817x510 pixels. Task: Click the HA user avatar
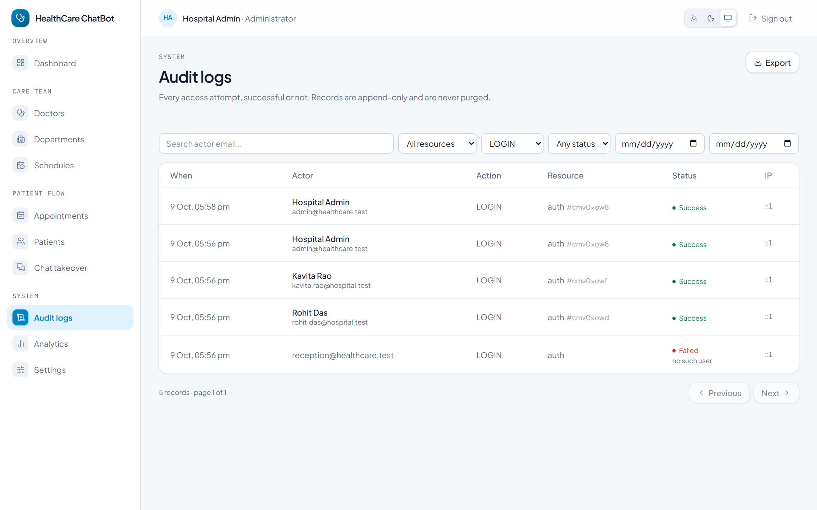[x=168, y=18]
